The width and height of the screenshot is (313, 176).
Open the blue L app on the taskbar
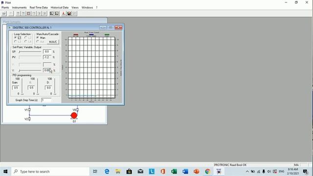(152, 172)
